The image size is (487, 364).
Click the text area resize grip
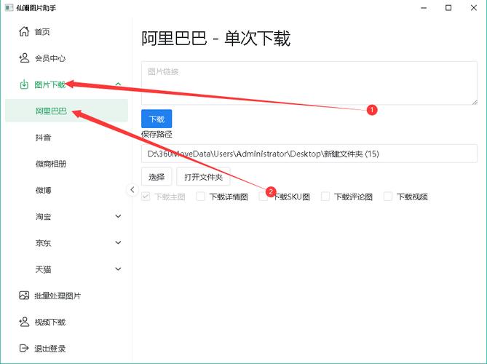pos(475,102)
